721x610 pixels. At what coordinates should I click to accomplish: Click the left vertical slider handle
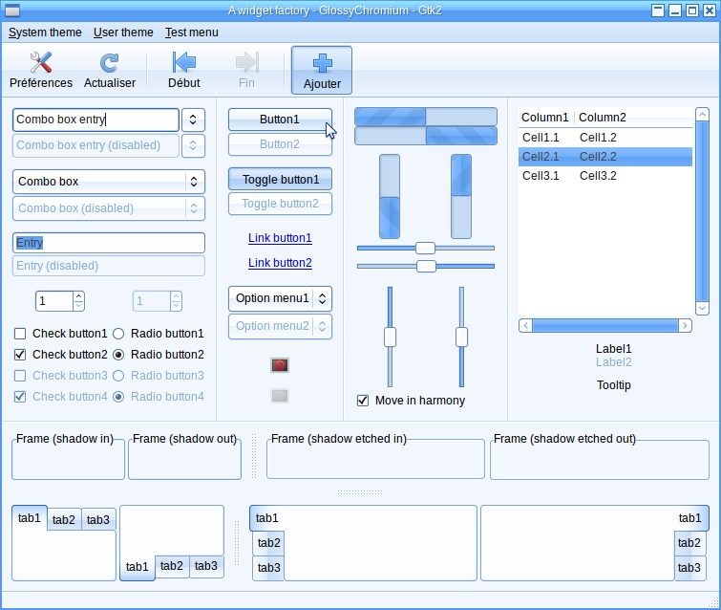pyautogui.click(x=390, y=337)
